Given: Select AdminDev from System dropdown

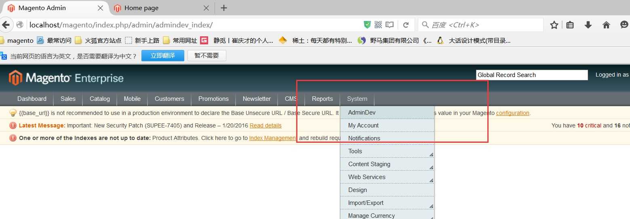Looking at the screenshot, I should click(x=387, y=113).
